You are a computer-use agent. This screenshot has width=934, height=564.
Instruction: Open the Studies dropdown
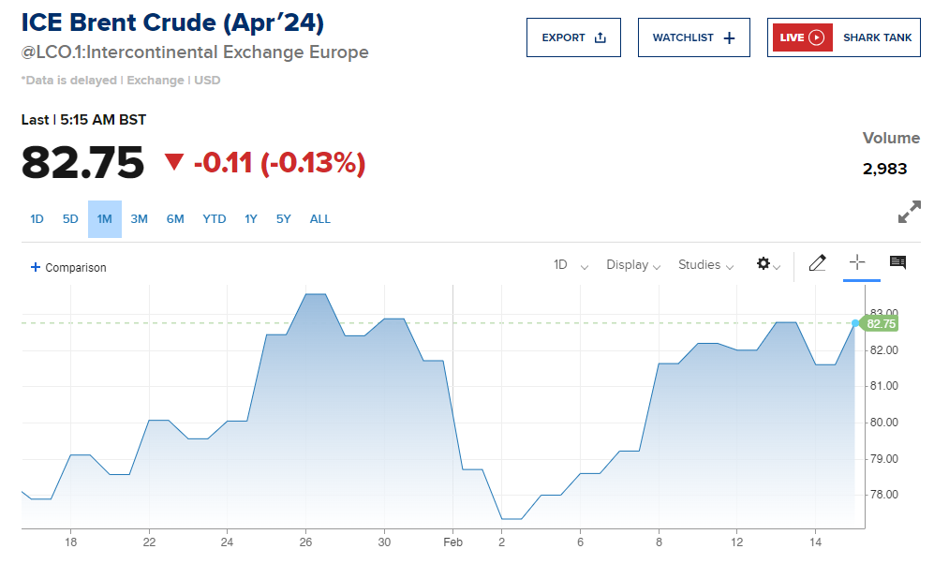tap(705, 265)
